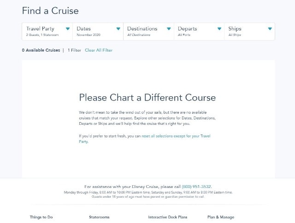Click the Departs teal arrow icon
The width and height of the screenshot is (295, 223).
pyautogui.click(x=219, y=29)
